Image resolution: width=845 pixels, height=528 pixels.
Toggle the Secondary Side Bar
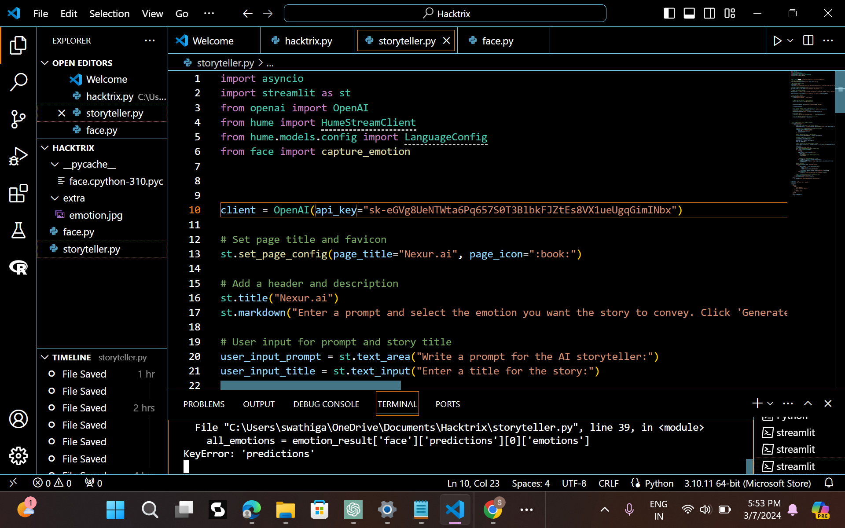coord(709,13)
